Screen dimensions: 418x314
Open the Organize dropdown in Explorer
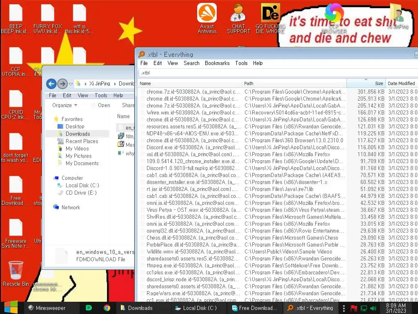tap(65, 105)
